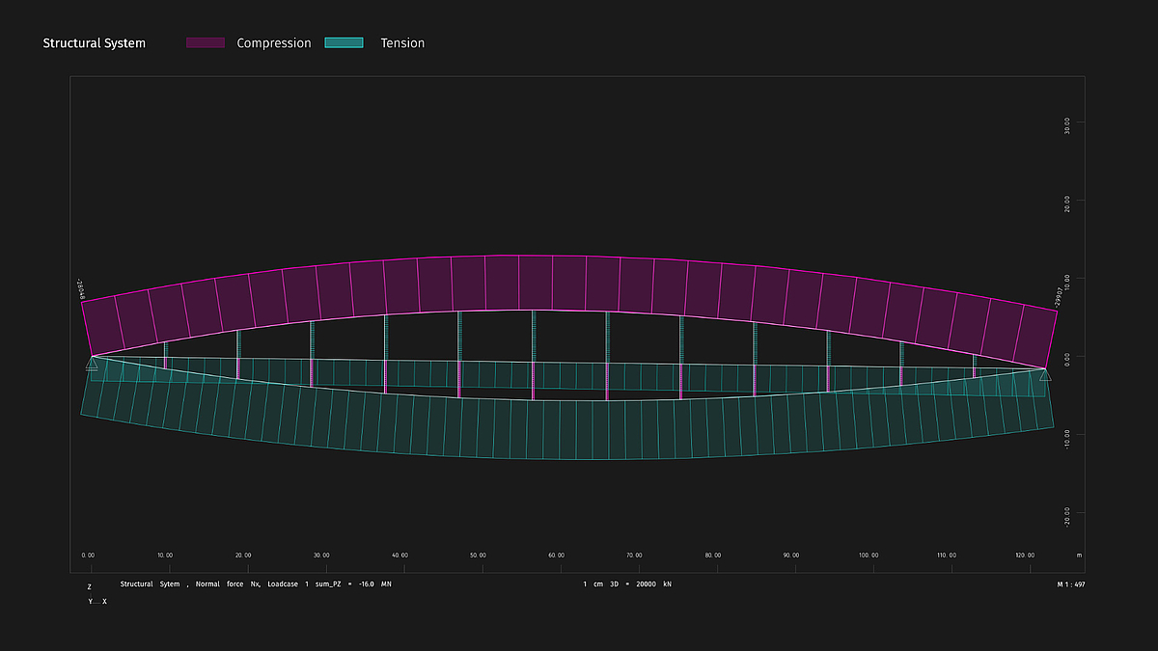The image size is (1158, 651).
Task: Click the "Compression" legend label
Action: 274,43
